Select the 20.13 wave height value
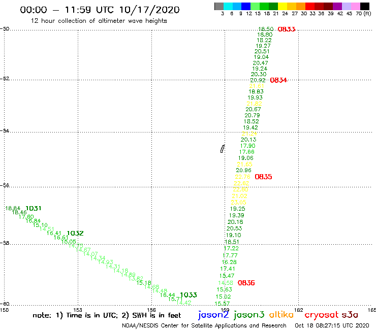Viewport: 376px width, 330px height. [248, 140]
